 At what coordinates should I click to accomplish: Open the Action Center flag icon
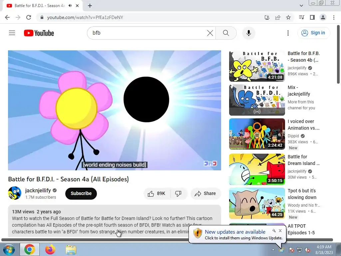click(x=291, y=250)
